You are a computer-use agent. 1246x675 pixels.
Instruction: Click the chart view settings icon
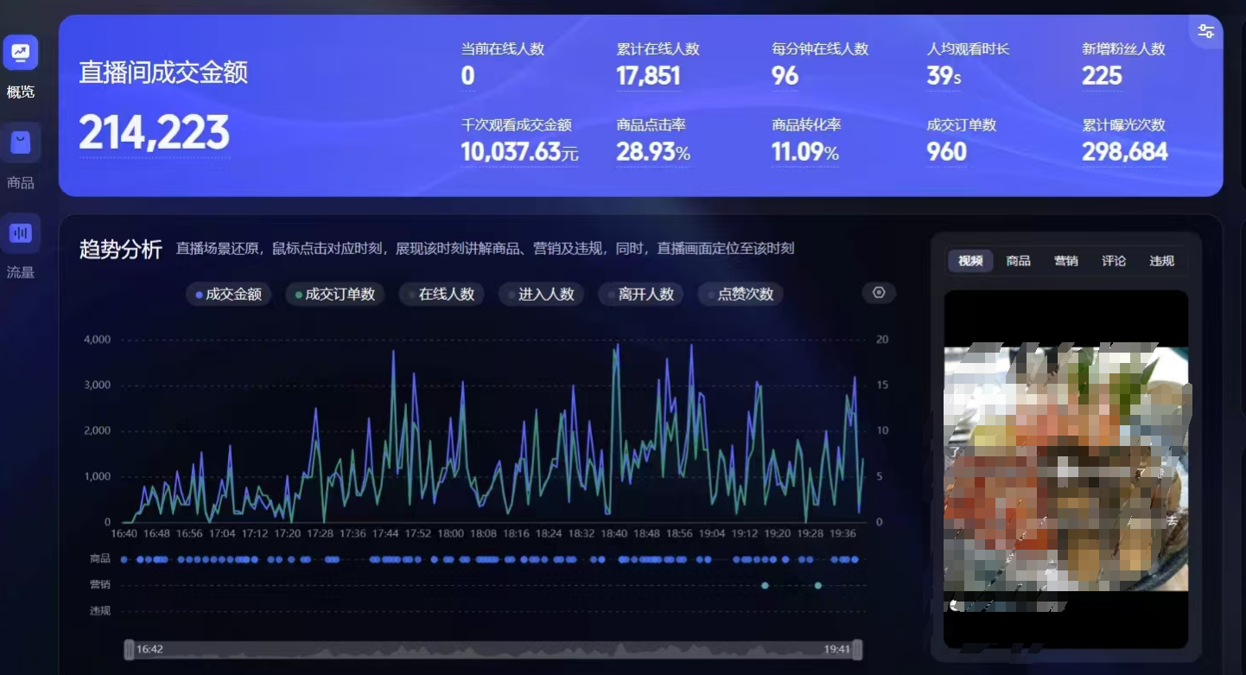[879, 293]
